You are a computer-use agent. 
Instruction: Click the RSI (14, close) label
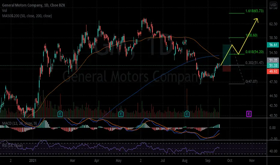12,145
